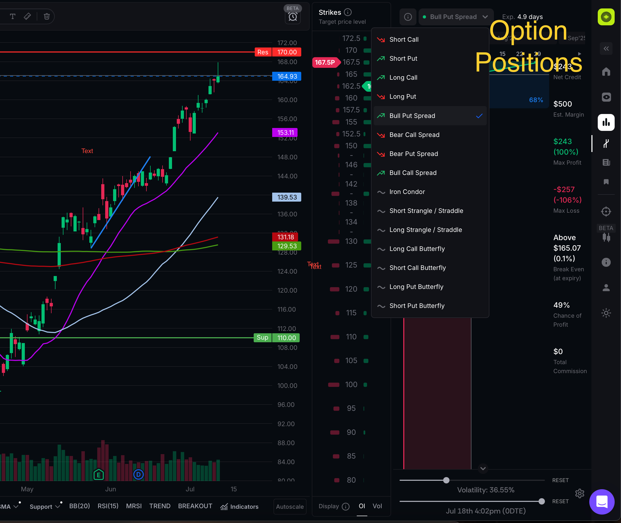Click the crosshair target sidebar icon
Image resolution: width=621 pixels, height=523 pixels.
click(x=606, y=211)
